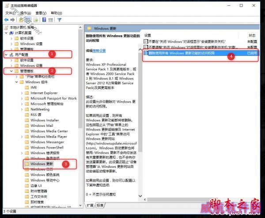Select 管理模板 folder under 用户配置
The width and height of the screenshot is (265, 218).
coord(26,71)
